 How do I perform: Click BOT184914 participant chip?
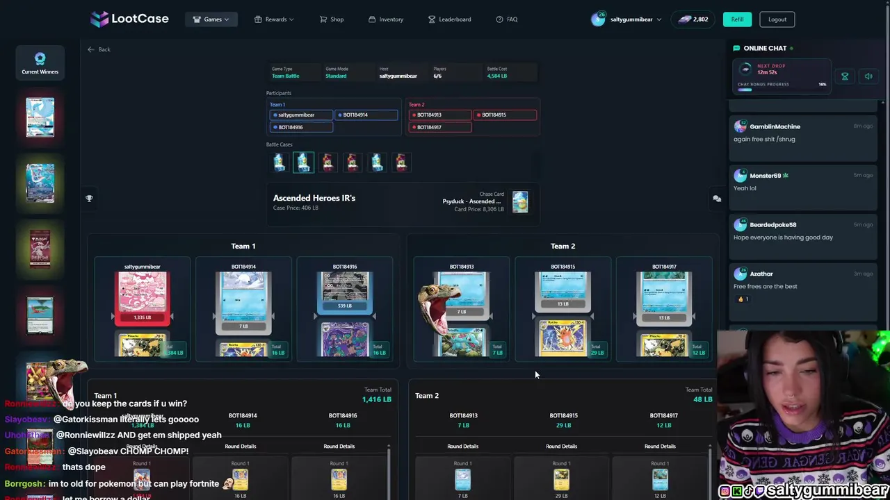366,115
